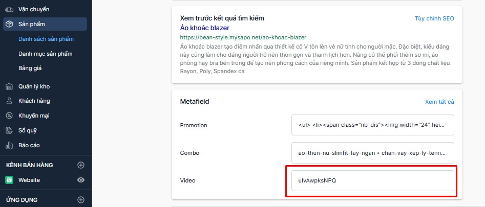Click the Video field label
This screenshot has width=485, height=207.
pos(188,180)
